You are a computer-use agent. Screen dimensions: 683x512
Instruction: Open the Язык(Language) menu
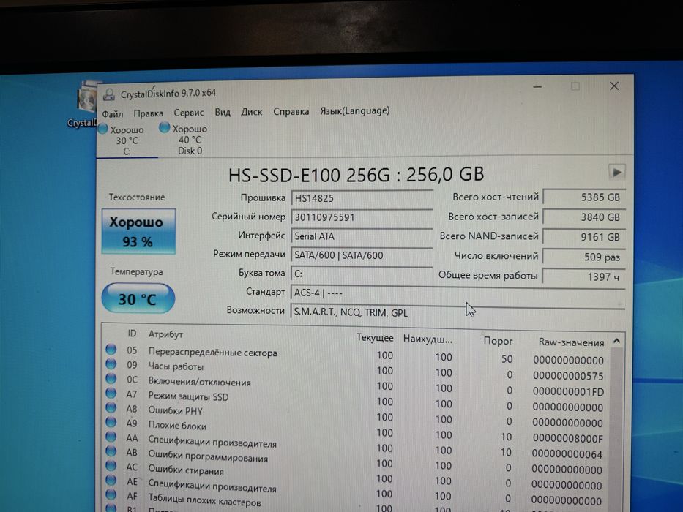[x=354, y=110]
